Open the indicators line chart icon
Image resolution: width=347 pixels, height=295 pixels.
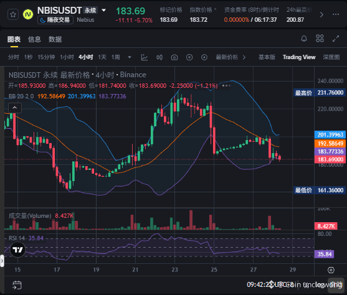coord(145,57)
